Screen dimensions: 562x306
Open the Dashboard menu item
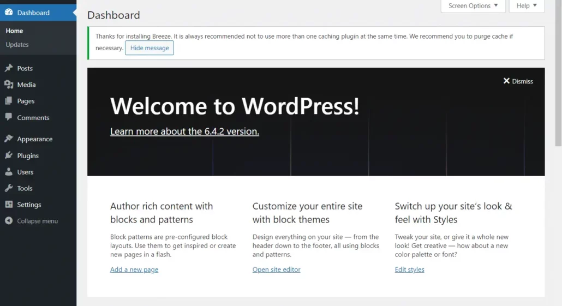pos(38,13)
